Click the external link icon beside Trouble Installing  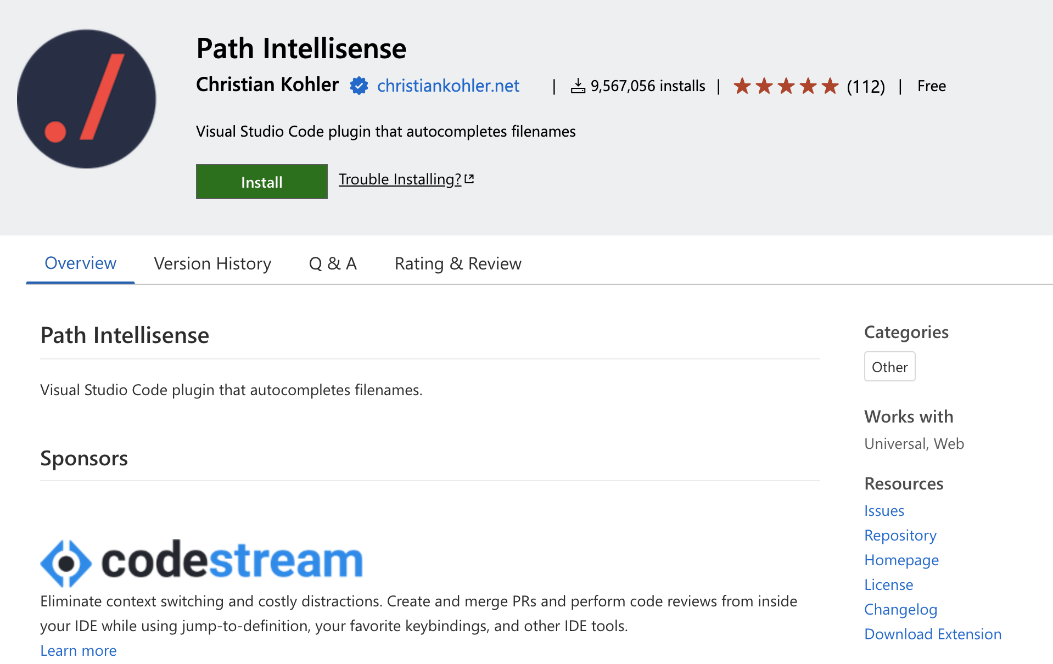[469, 179]
